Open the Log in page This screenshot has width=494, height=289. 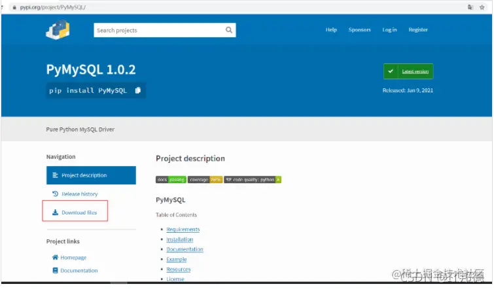coord(389,29)
